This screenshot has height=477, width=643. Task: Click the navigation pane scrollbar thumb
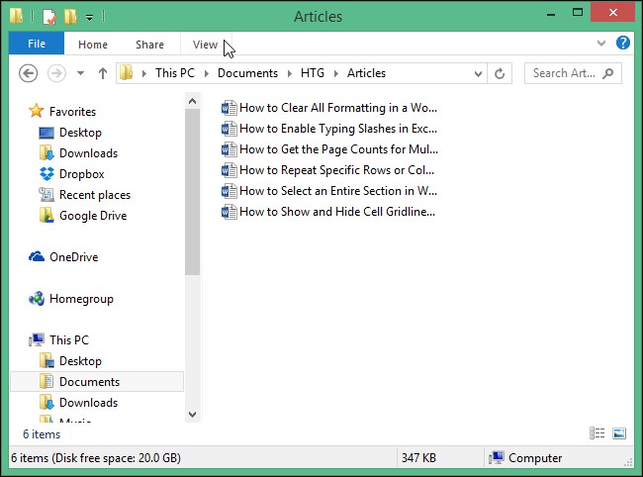pyautogui.click(x=192, y=192)
